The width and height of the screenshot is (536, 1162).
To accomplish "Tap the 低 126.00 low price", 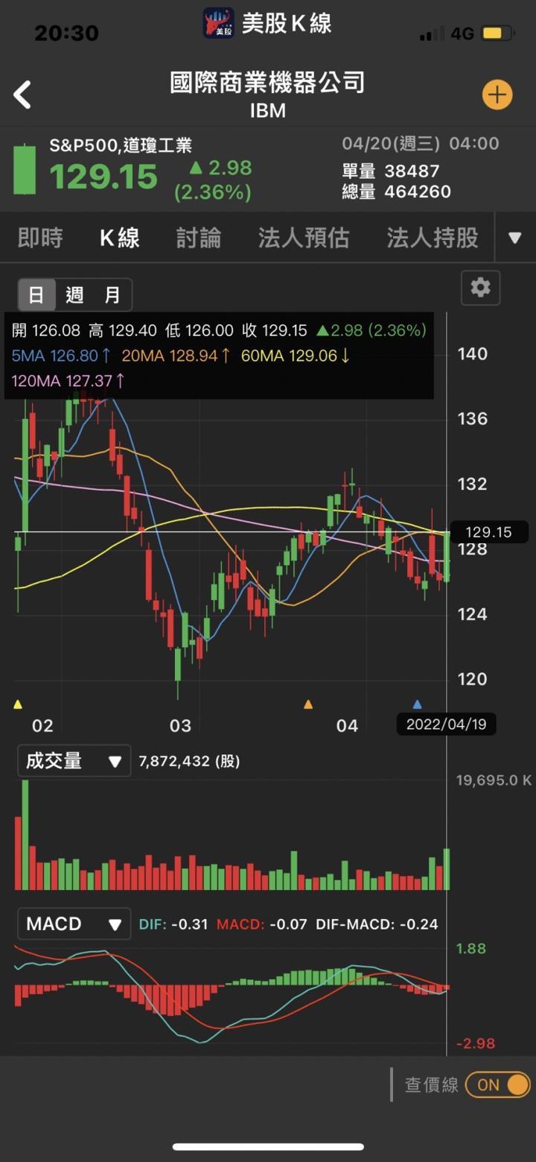I will (200, 330).
